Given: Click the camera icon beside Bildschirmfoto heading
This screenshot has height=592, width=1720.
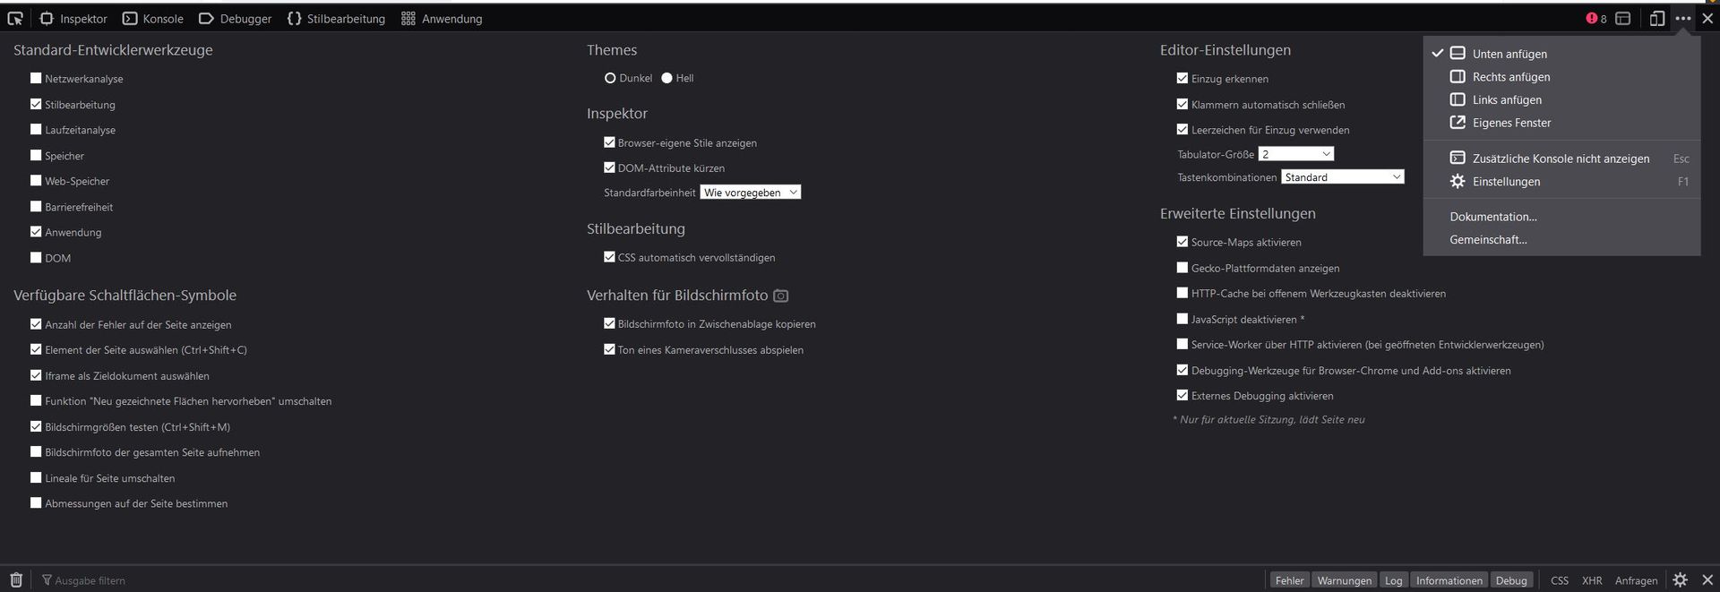Looking at the screenshot, I should [780, 296].
